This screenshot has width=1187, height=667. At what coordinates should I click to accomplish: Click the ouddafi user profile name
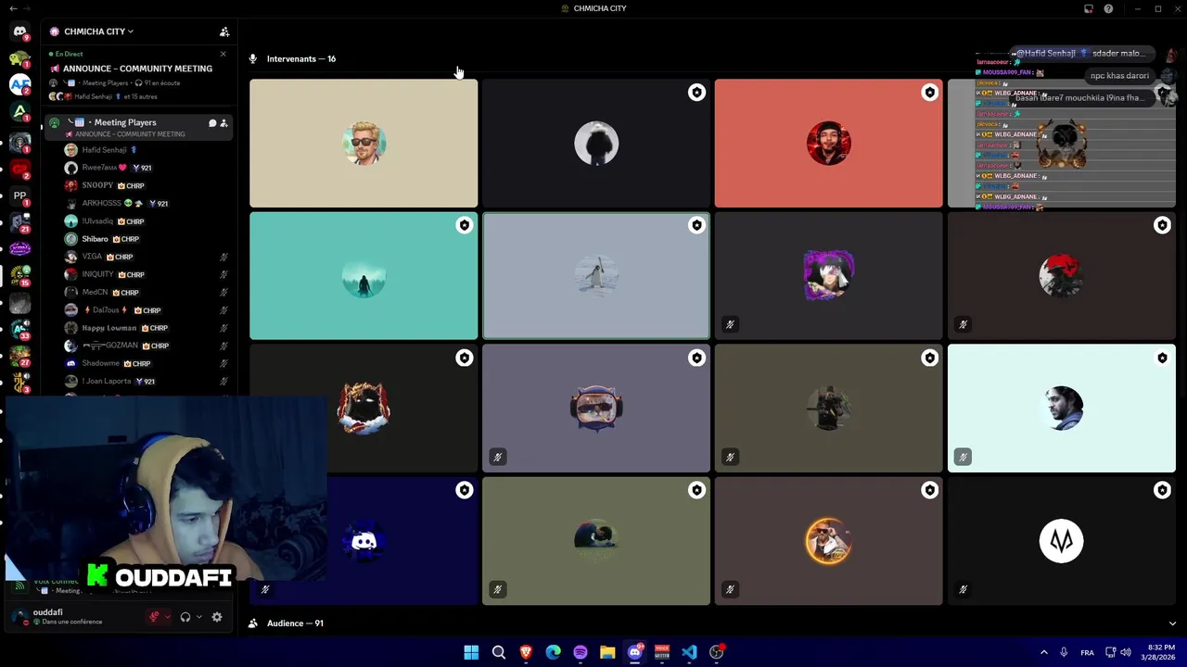tap(48, 612)
